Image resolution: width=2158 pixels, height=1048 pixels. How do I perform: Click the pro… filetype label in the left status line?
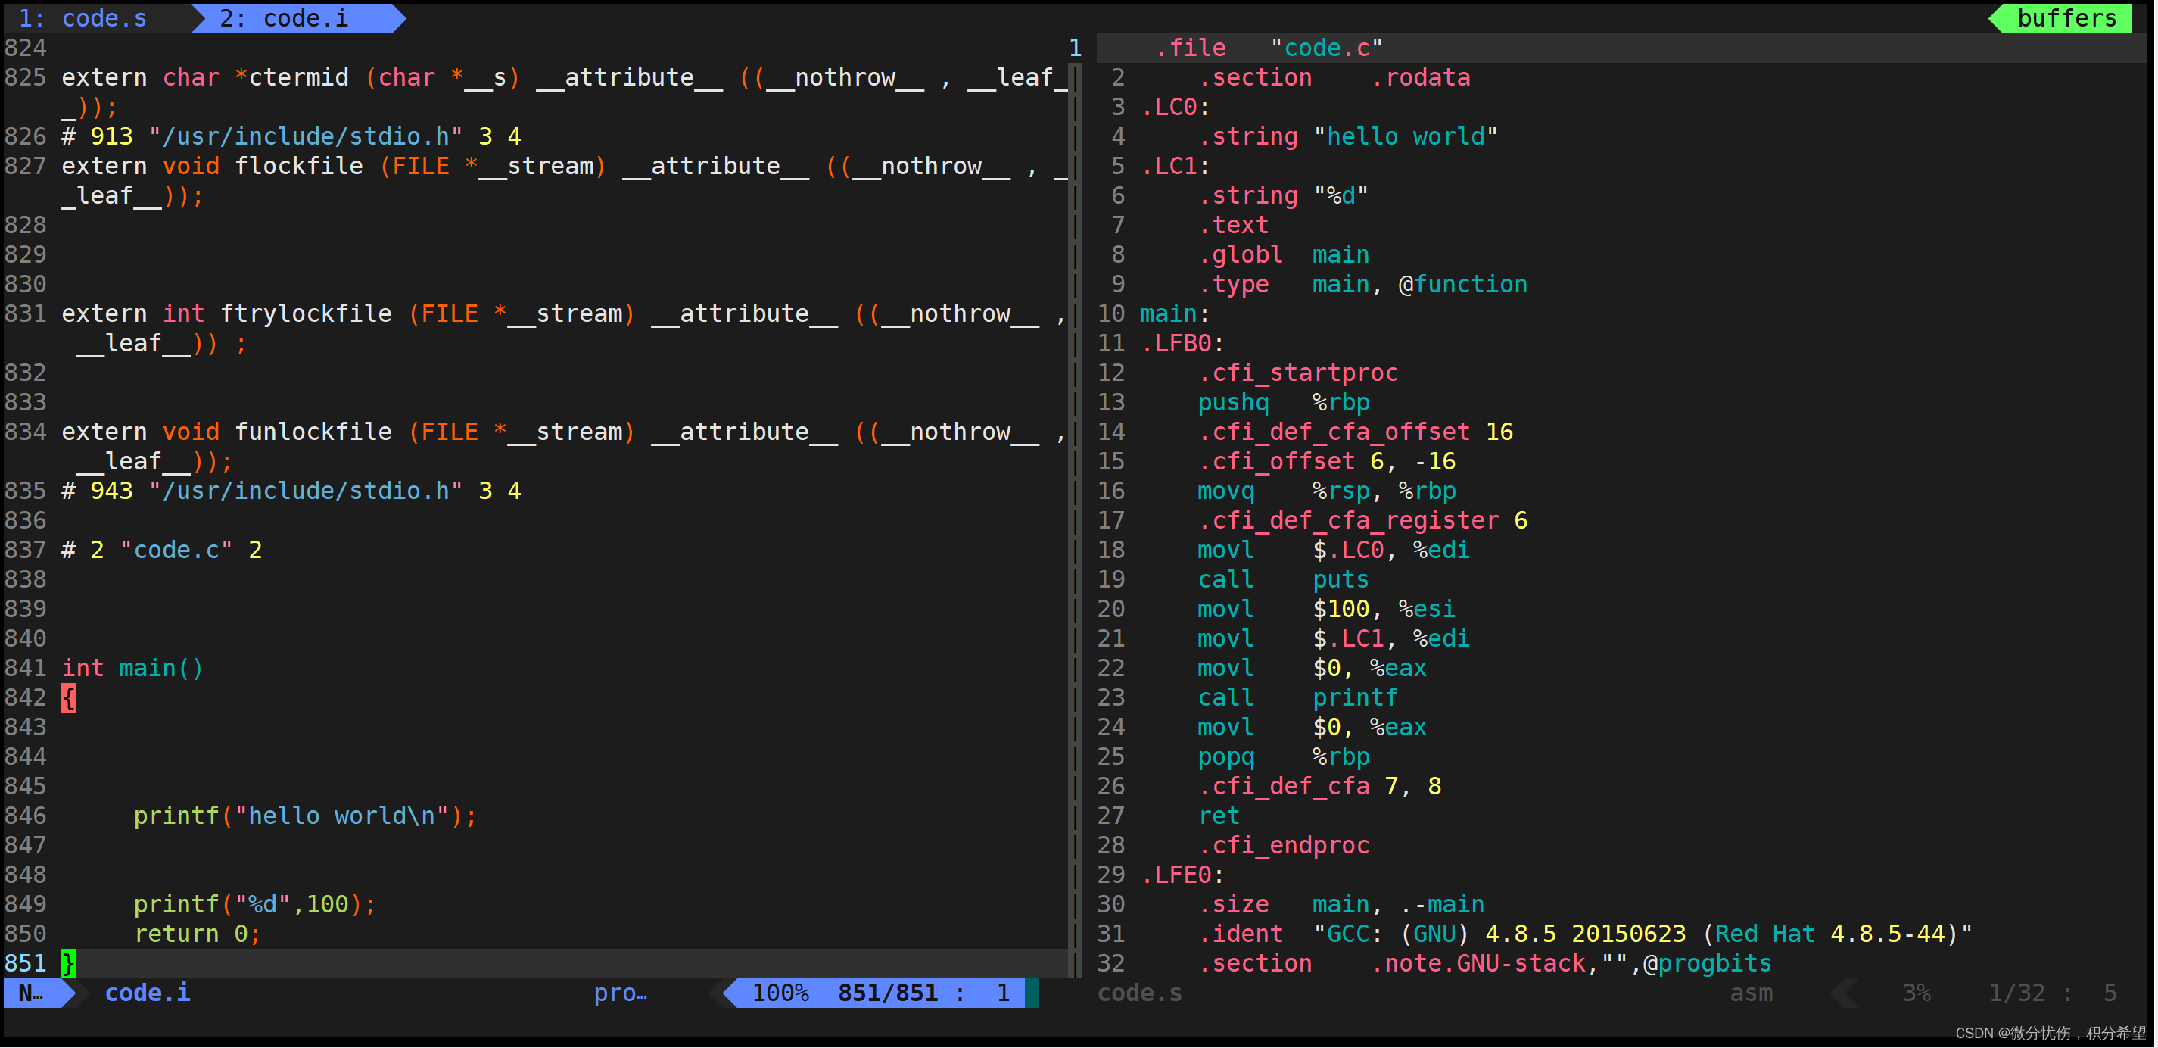[x=620, y=993]
